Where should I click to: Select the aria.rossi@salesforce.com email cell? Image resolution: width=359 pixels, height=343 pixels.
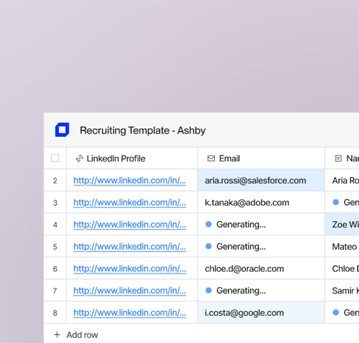click(x=261, y=180)
